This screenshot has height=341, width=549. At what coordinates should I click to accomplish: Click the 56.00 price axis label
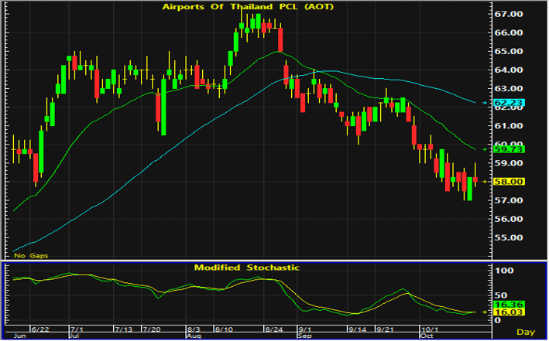[x=509, y=219]
